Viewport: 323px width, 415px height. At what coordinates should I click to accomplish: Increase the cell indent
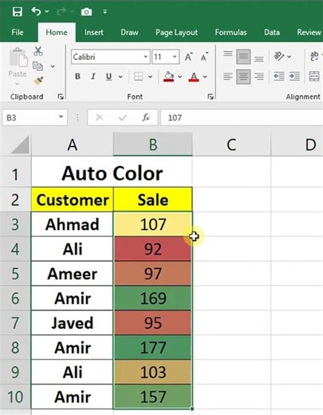click(x=294, y=77)
